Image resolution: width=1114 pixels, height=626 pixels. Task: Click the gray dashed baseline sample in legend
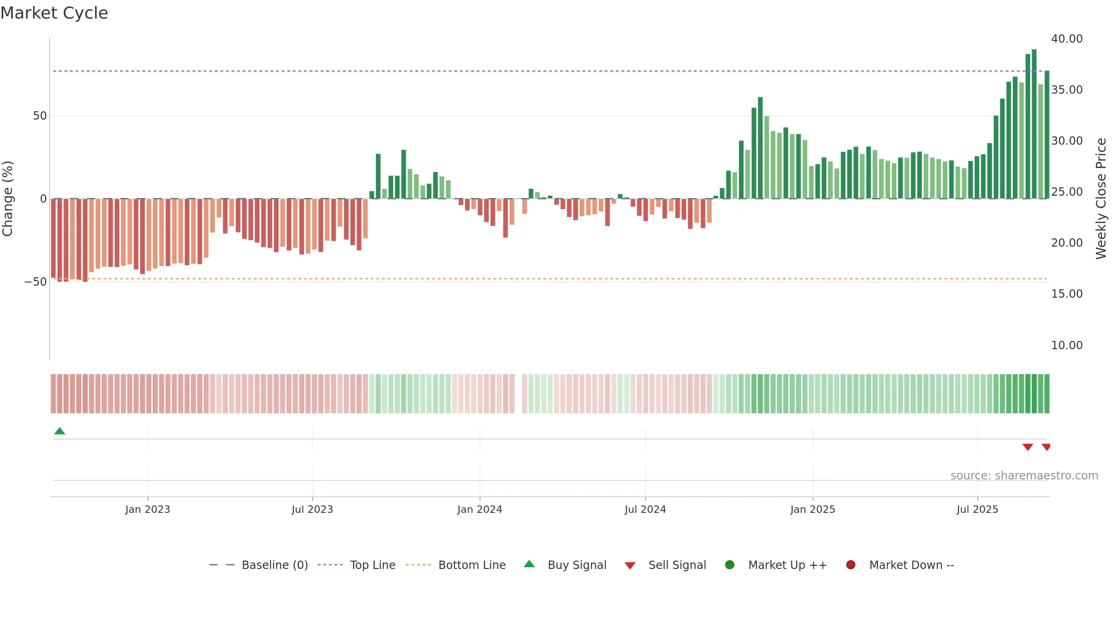222,565
